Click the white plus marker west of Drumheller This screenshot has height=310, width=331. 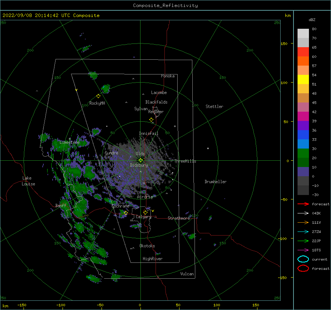coord(208,148)
